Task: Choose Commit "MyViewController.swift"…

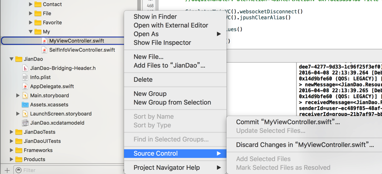Action: pos(288,122)
